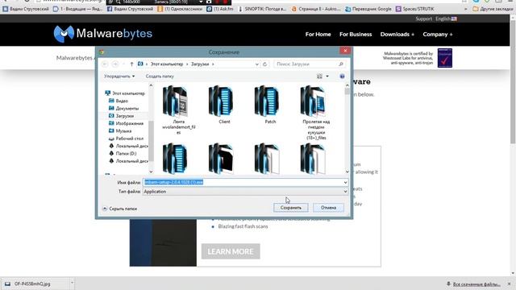Viewport: 516px width, 290px height.
Task: Select the 'Client' folder
Action: pyautogui.click(x=224, y=105)
